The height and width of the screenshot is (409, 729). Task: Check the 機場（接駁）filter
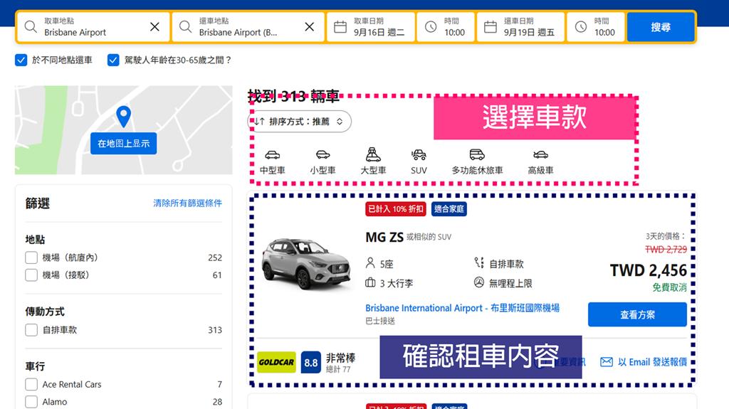pos(31,275)
